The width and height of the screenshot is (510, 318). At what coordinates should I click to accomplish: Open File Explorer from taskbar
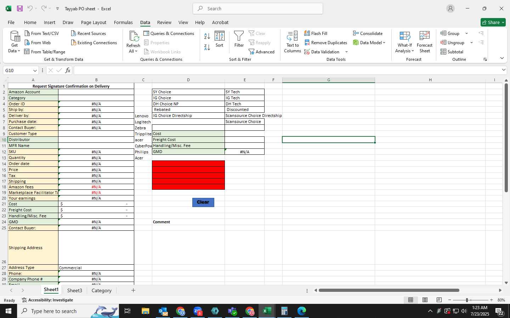coord(146,311)
